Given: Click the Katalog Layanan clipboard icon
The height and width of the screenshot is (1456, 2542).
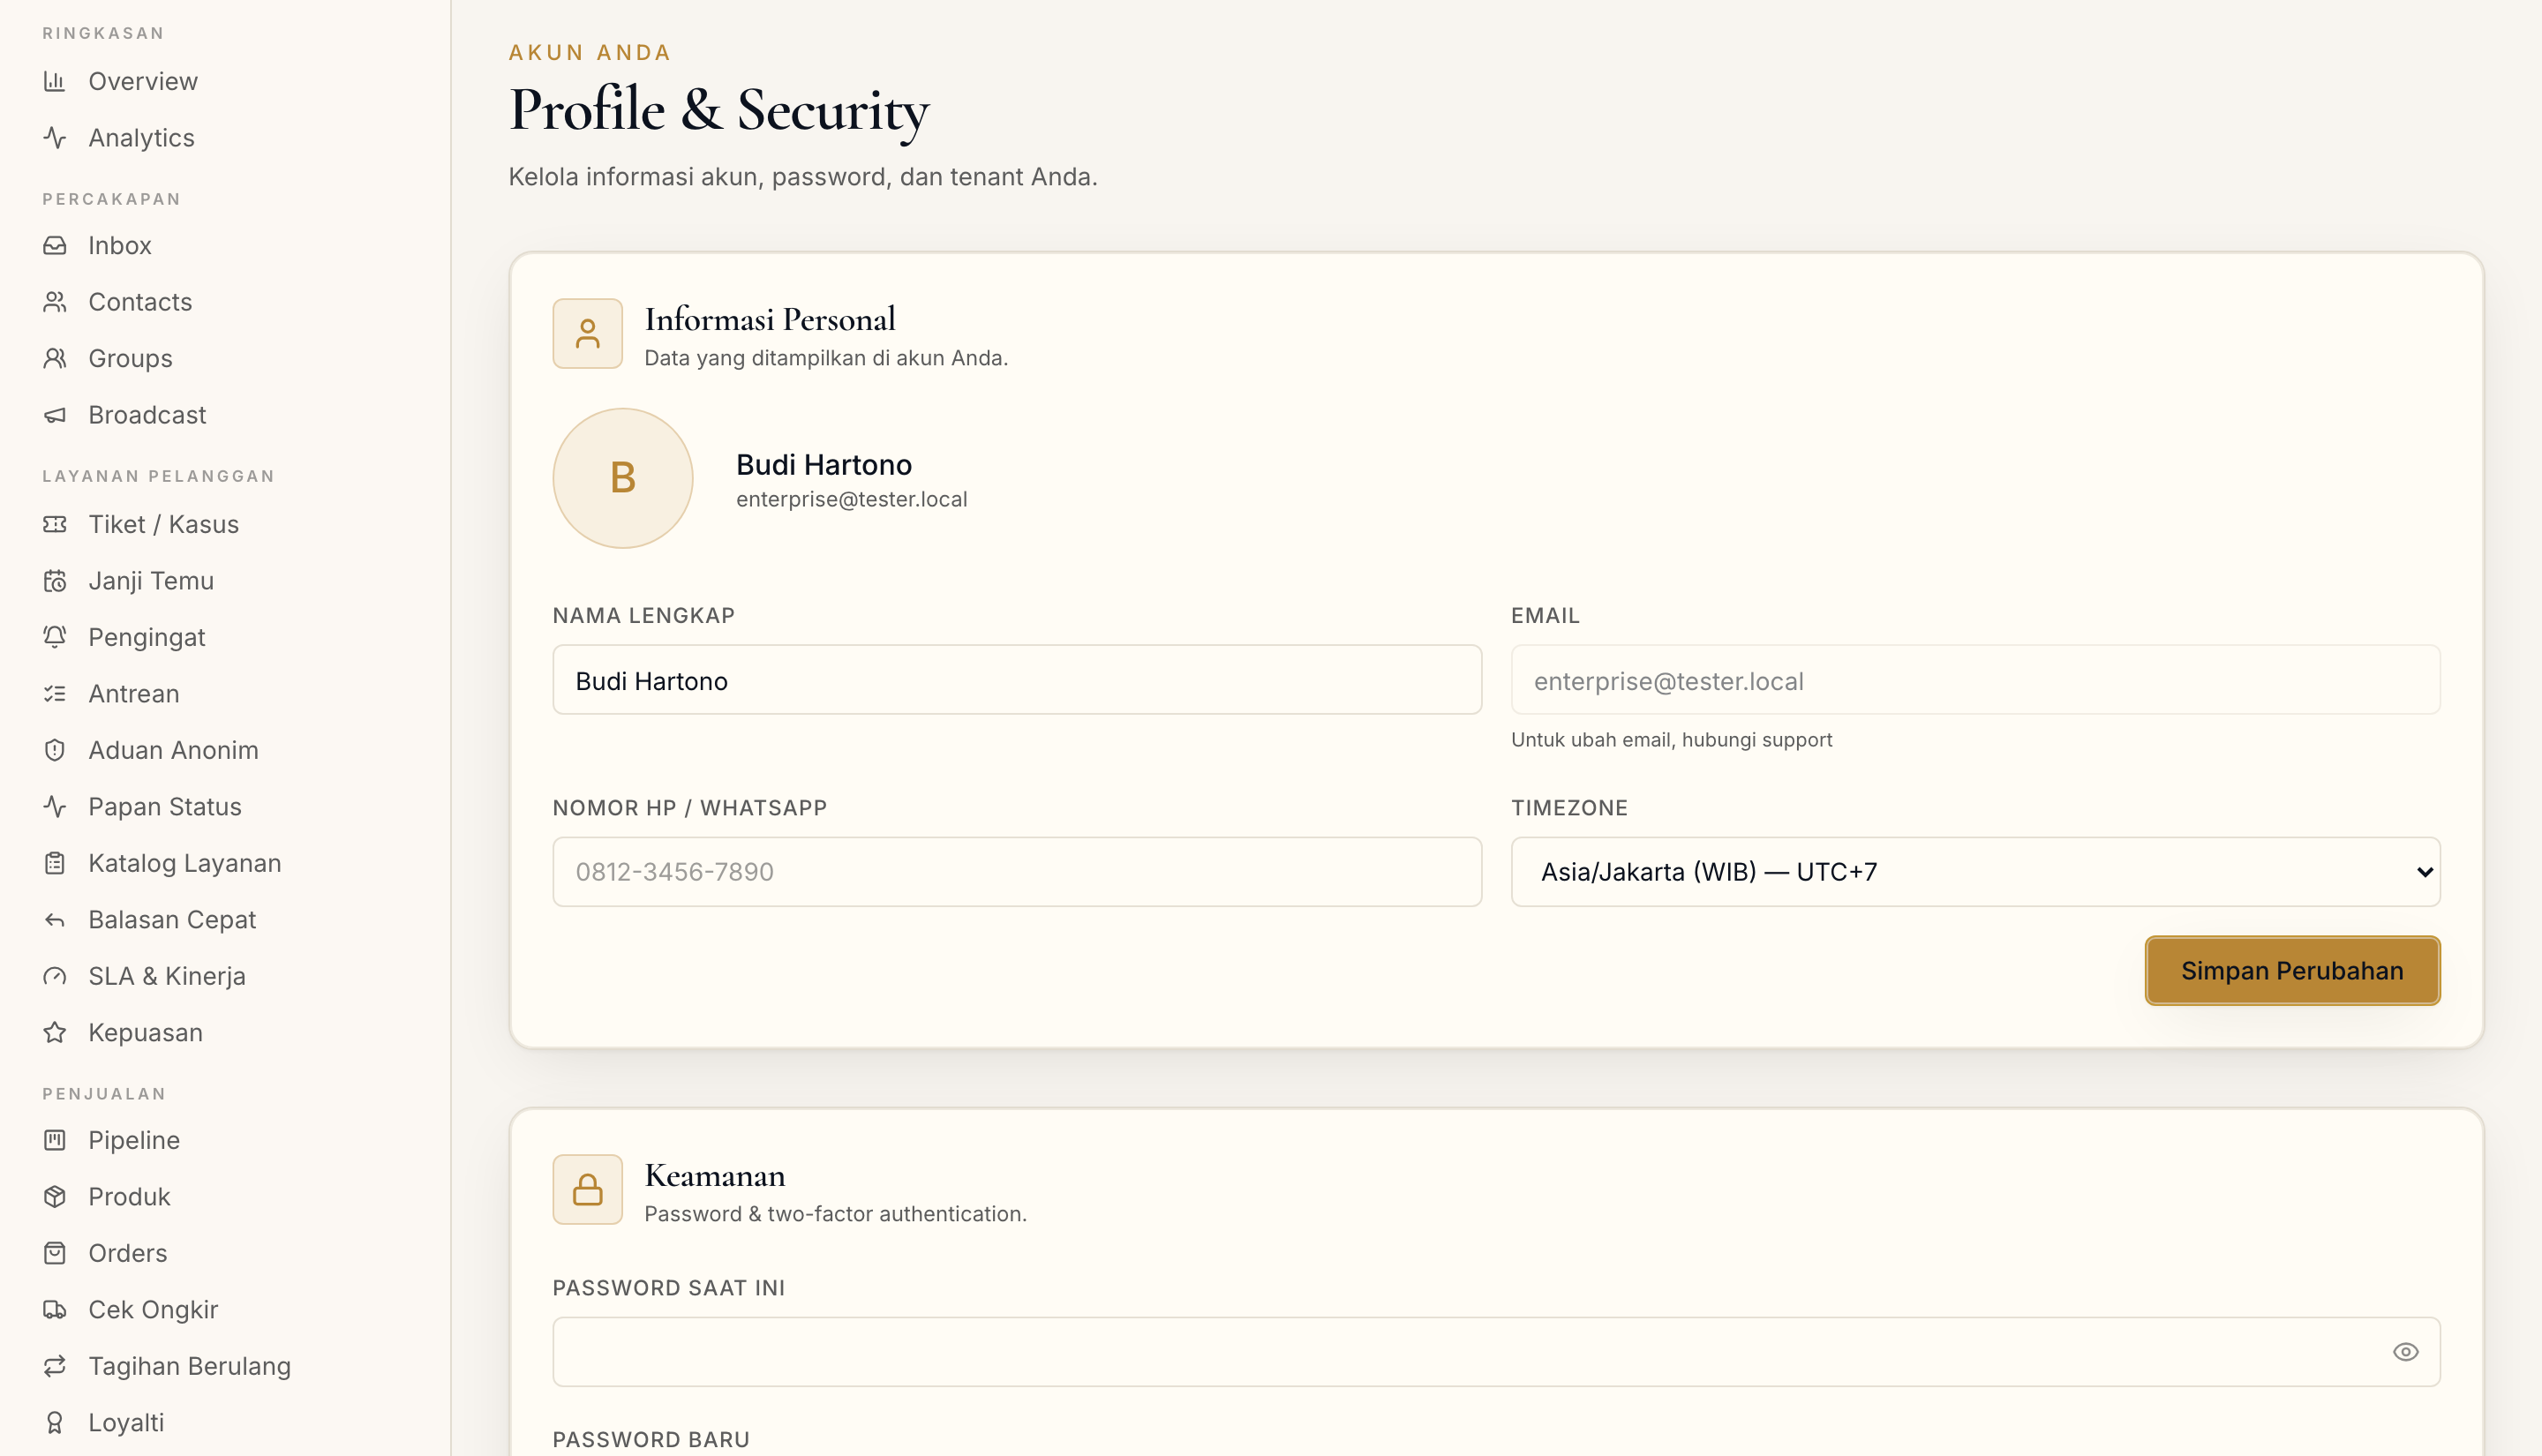Looking at the screenshot, I should pyautogui.click(x=55, y=863).
